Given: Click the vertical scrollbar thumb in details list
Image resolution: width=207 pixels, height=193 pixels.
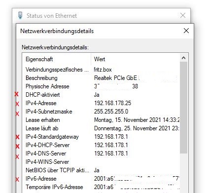Looking at the screenshot, I should pos(183,108).
